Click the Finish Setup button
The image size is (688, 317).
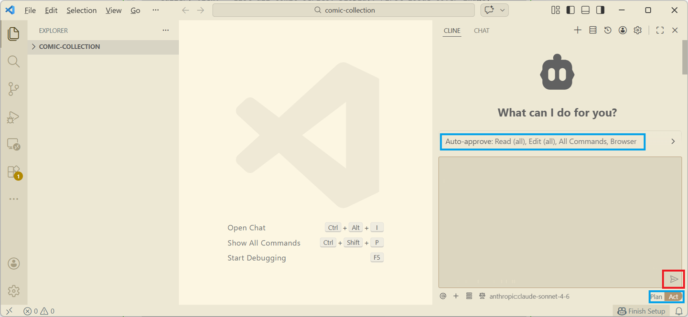click(x=641, y=311)
